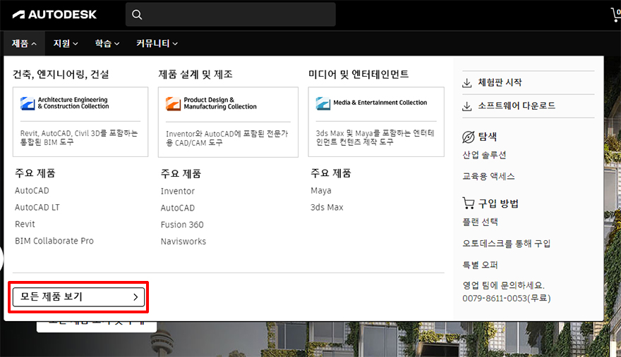This screenshot has height=357, width=621.
Task: Select AutoCAD under 건축, 엔지니어링, 건설
Action: tap(32, 191)
